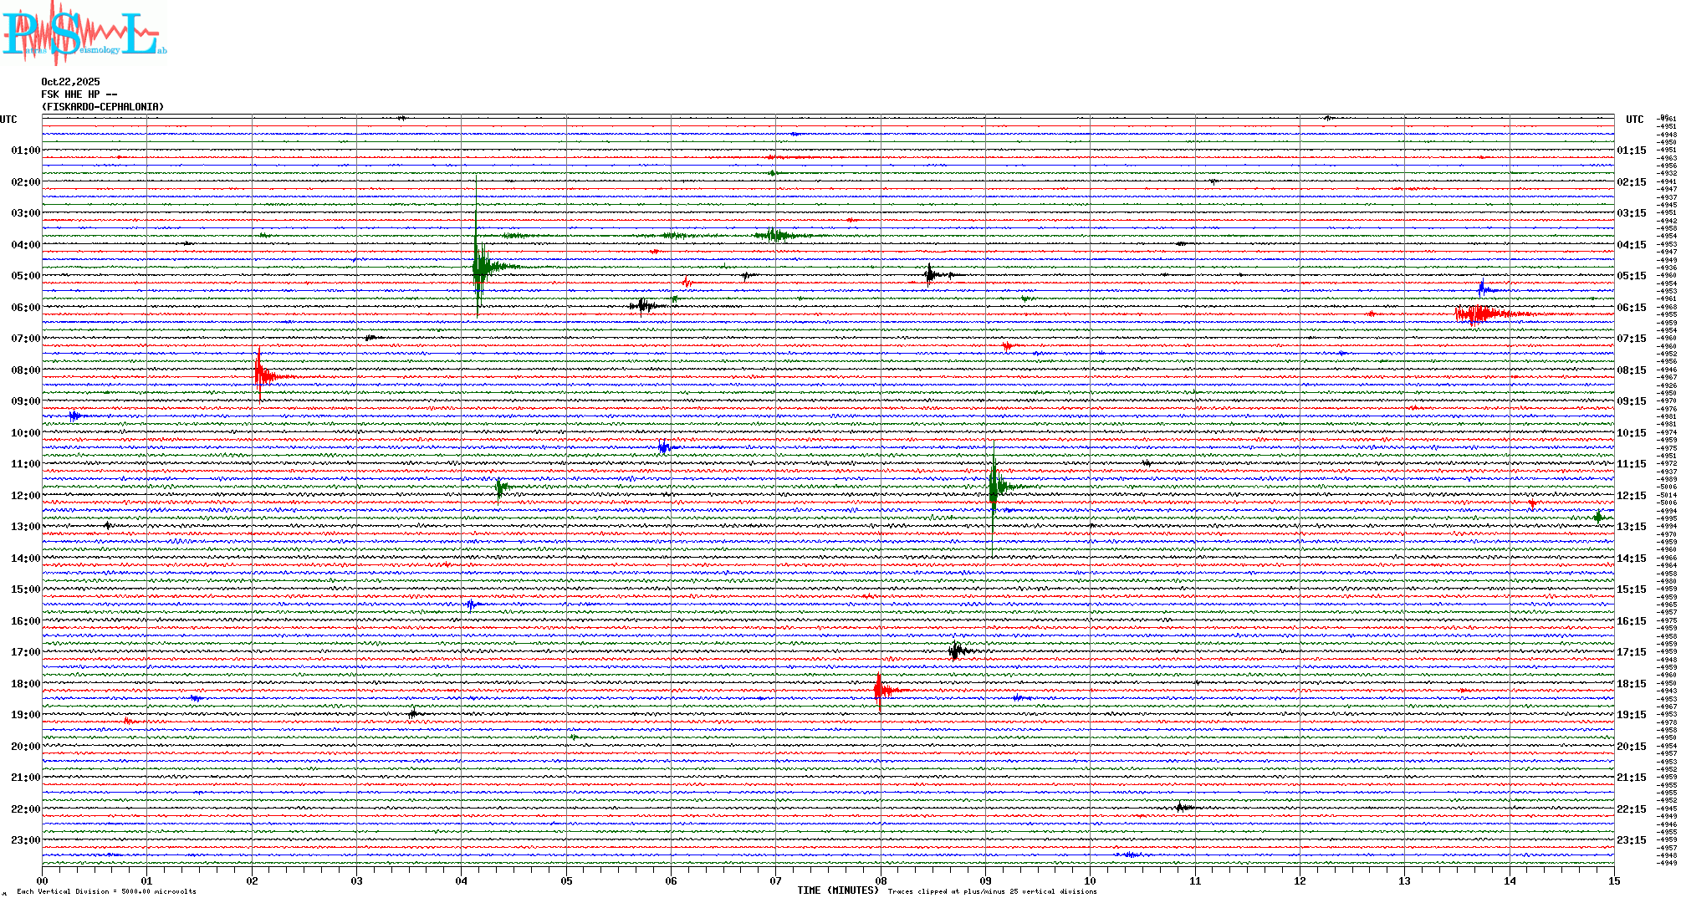The height and width of the screenshot is (903, 1681).
Task: Click the UTC label at top left
Action: tap(8, 120)
